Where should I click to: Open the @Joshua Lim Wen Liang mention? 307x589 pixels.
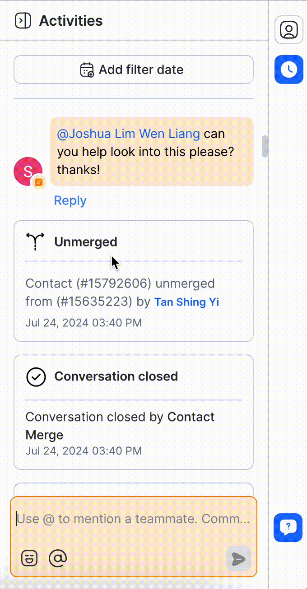coord(128,134)
